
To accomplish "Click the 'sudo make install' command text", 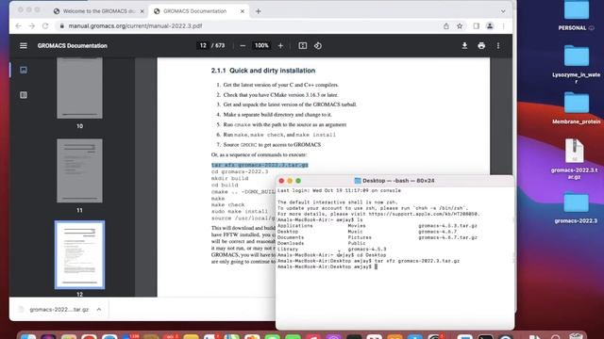I will tap(239, 211).
